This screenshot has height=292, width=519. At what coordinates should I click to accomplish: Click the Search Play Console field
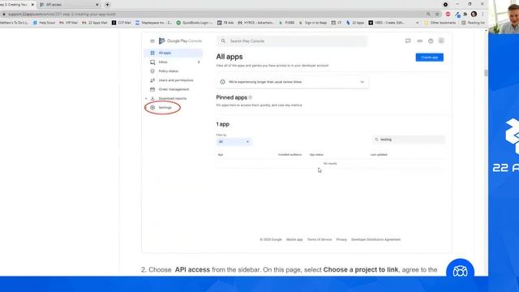click(x=292, y=41)
